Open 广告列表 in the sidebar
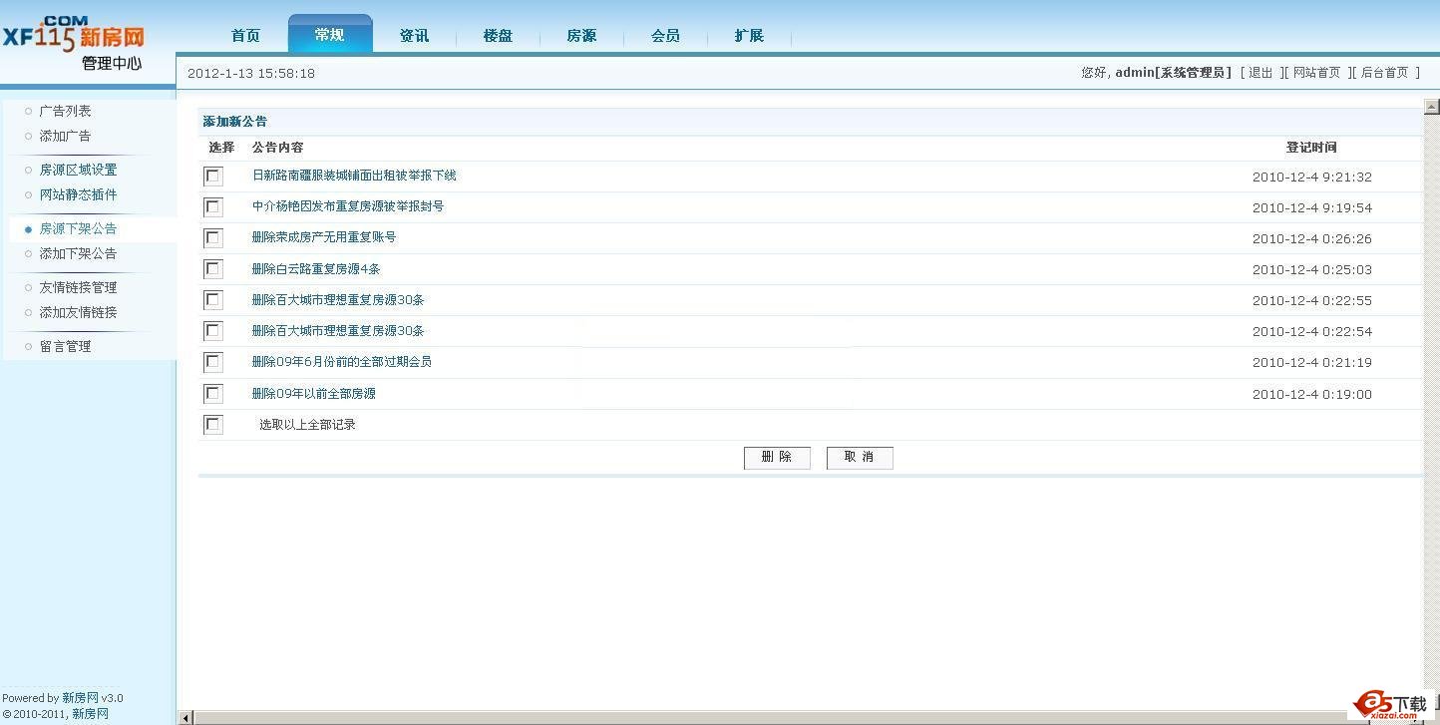The height and width of the screenshot is (725, 1440). pyautogui.click(x=65, y=111)
